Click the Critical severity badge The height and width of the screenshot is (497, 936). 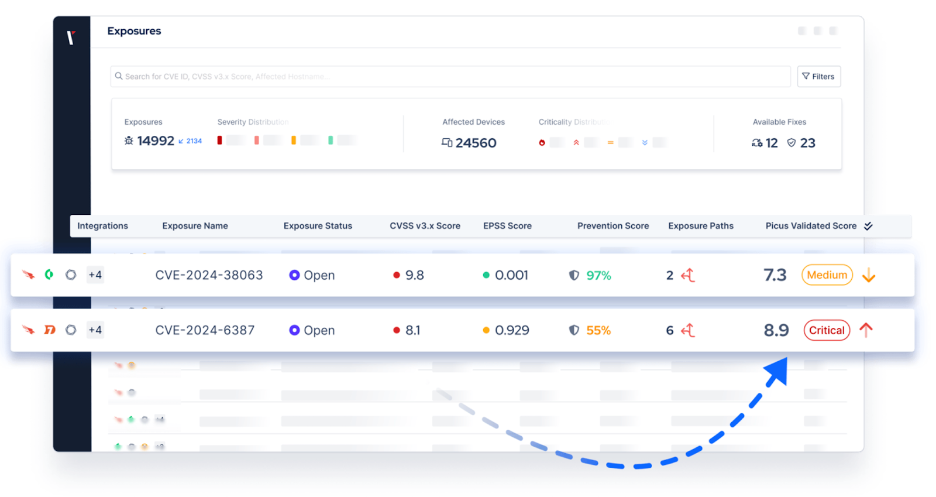pos(826,330)
